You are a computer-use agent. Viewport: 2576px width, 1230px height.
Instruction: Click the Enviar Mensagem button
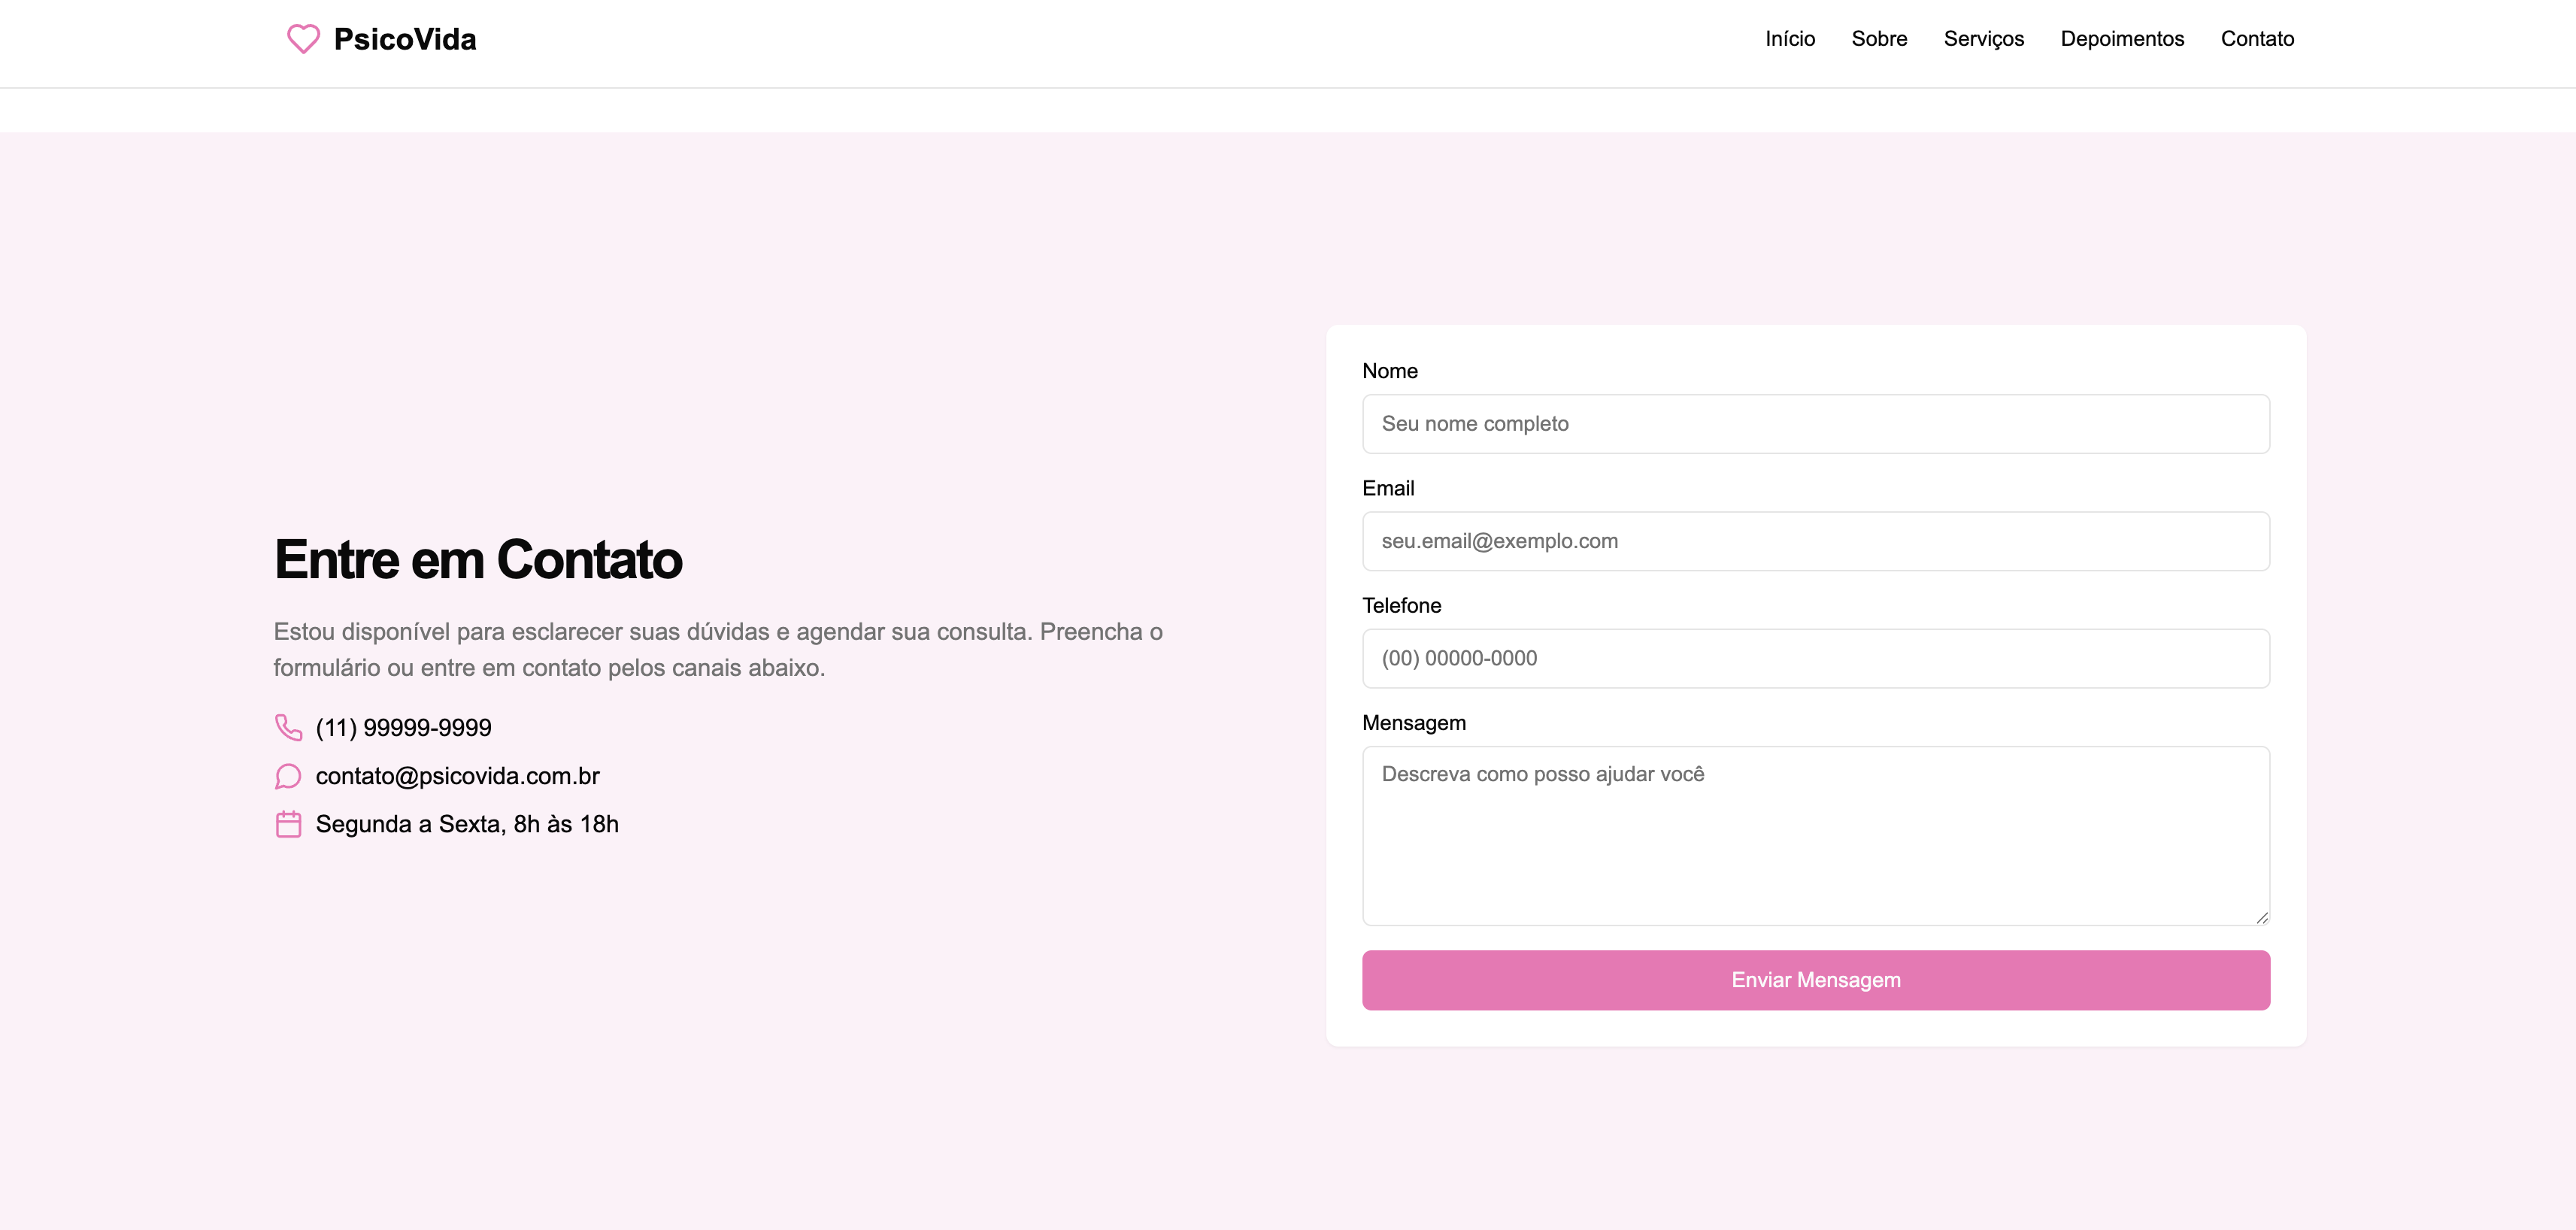(x=1815, y=980)
